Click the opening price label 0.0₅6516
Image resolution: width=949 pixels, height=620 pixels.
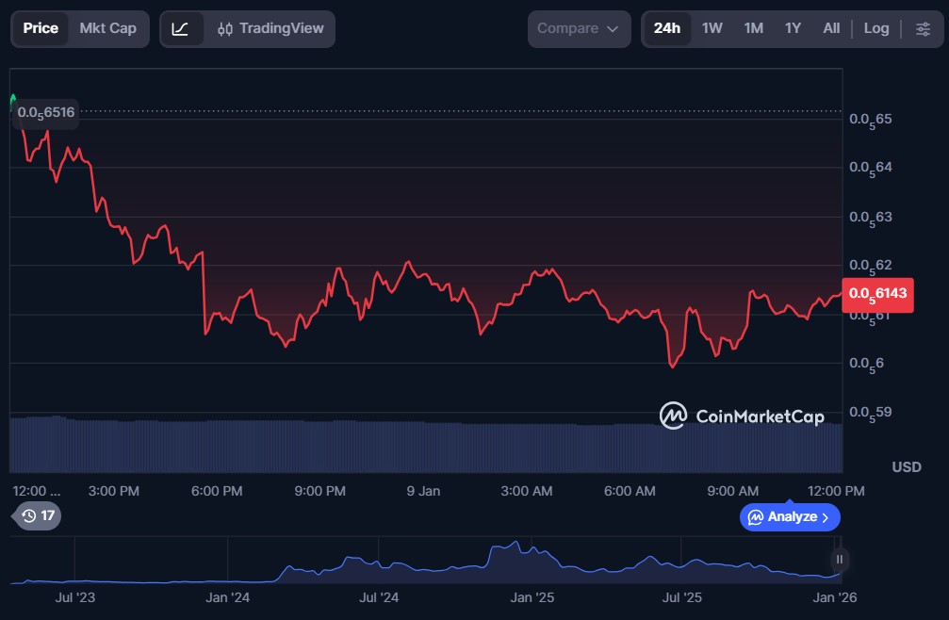pos(45,112)
